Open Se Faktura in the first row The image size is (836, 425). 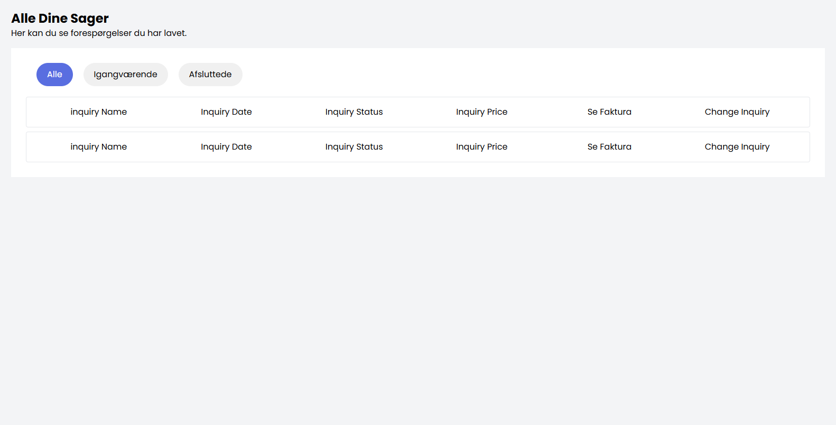coord(609,112)
